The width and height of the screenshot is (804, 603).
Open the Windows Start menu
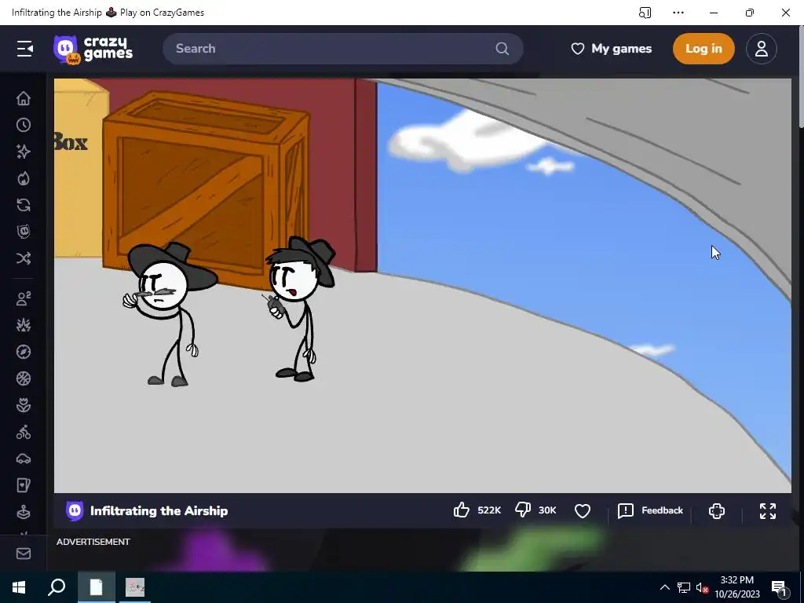19,587
